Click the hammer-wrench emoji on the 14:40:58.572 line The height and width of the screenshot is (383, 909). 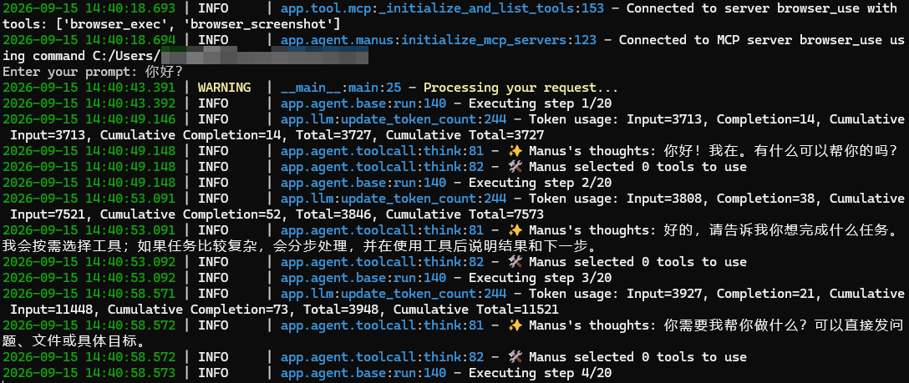(x=514, y=357)
